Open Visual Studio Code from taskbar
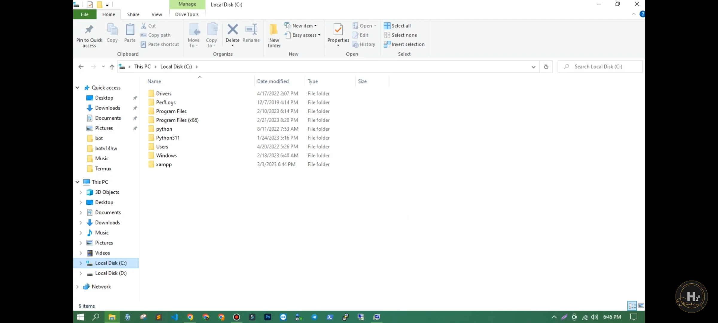Image resolution: width=718 pixels, height=323 pixels. [x=174, y=317]
